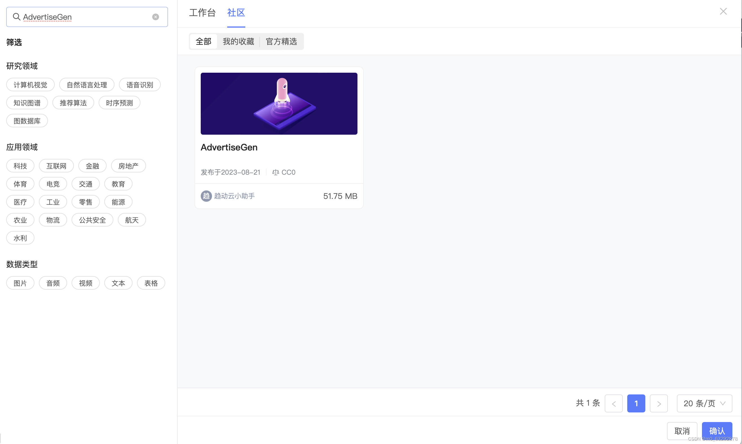This screenshot has width=742, height=444.
Task: Click the search magnifier icon
Action: pyautogui.click(x=16, y=17)
